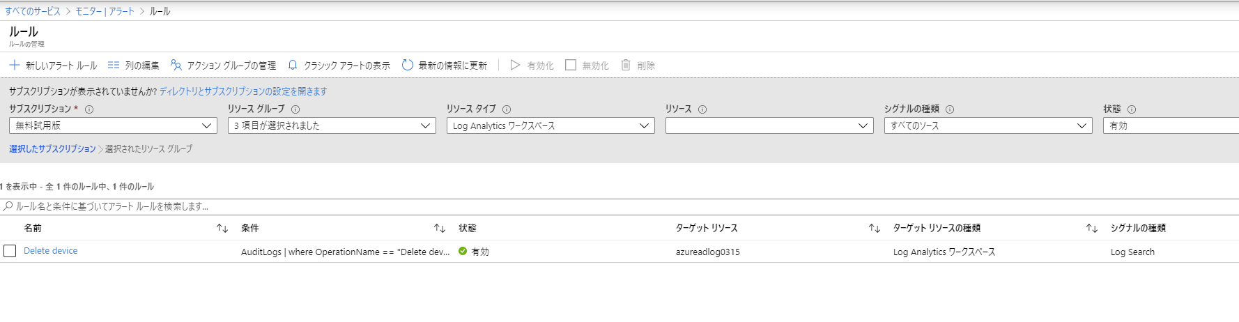
Task: Click the info icon beside サブスクリプション
Action: click(89, 109)
